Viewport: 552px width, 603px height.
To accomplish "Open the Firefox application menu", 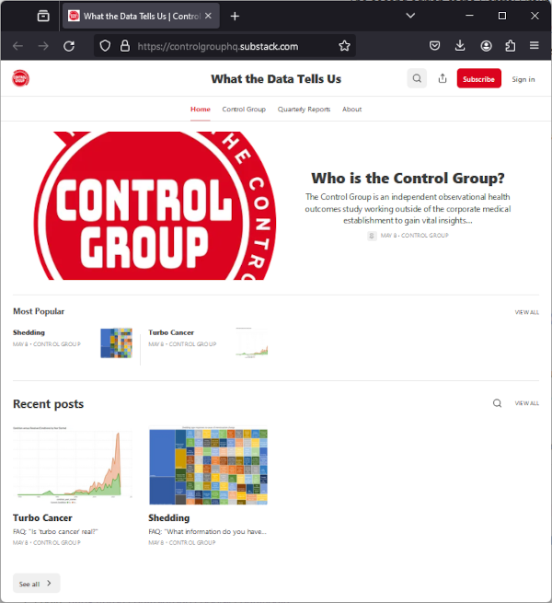I will (535, 46).
